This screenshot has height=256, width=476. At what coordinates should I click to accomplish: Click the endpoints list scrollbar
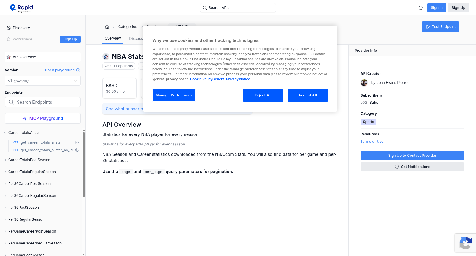(x=84, y=165)
